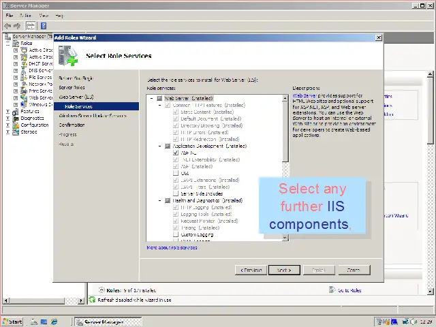Open the Action menu

pyautogui.click(x=25, y=16)
